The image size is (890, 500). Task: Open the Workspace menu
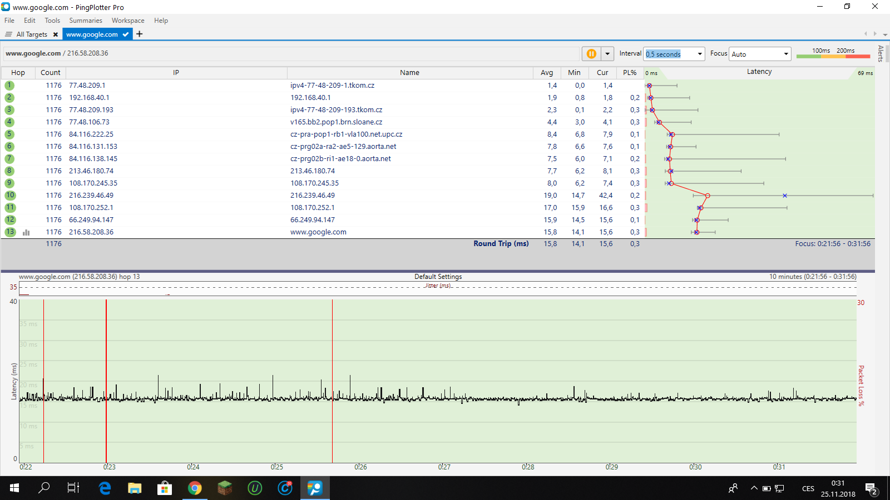(x=128, y=21)
